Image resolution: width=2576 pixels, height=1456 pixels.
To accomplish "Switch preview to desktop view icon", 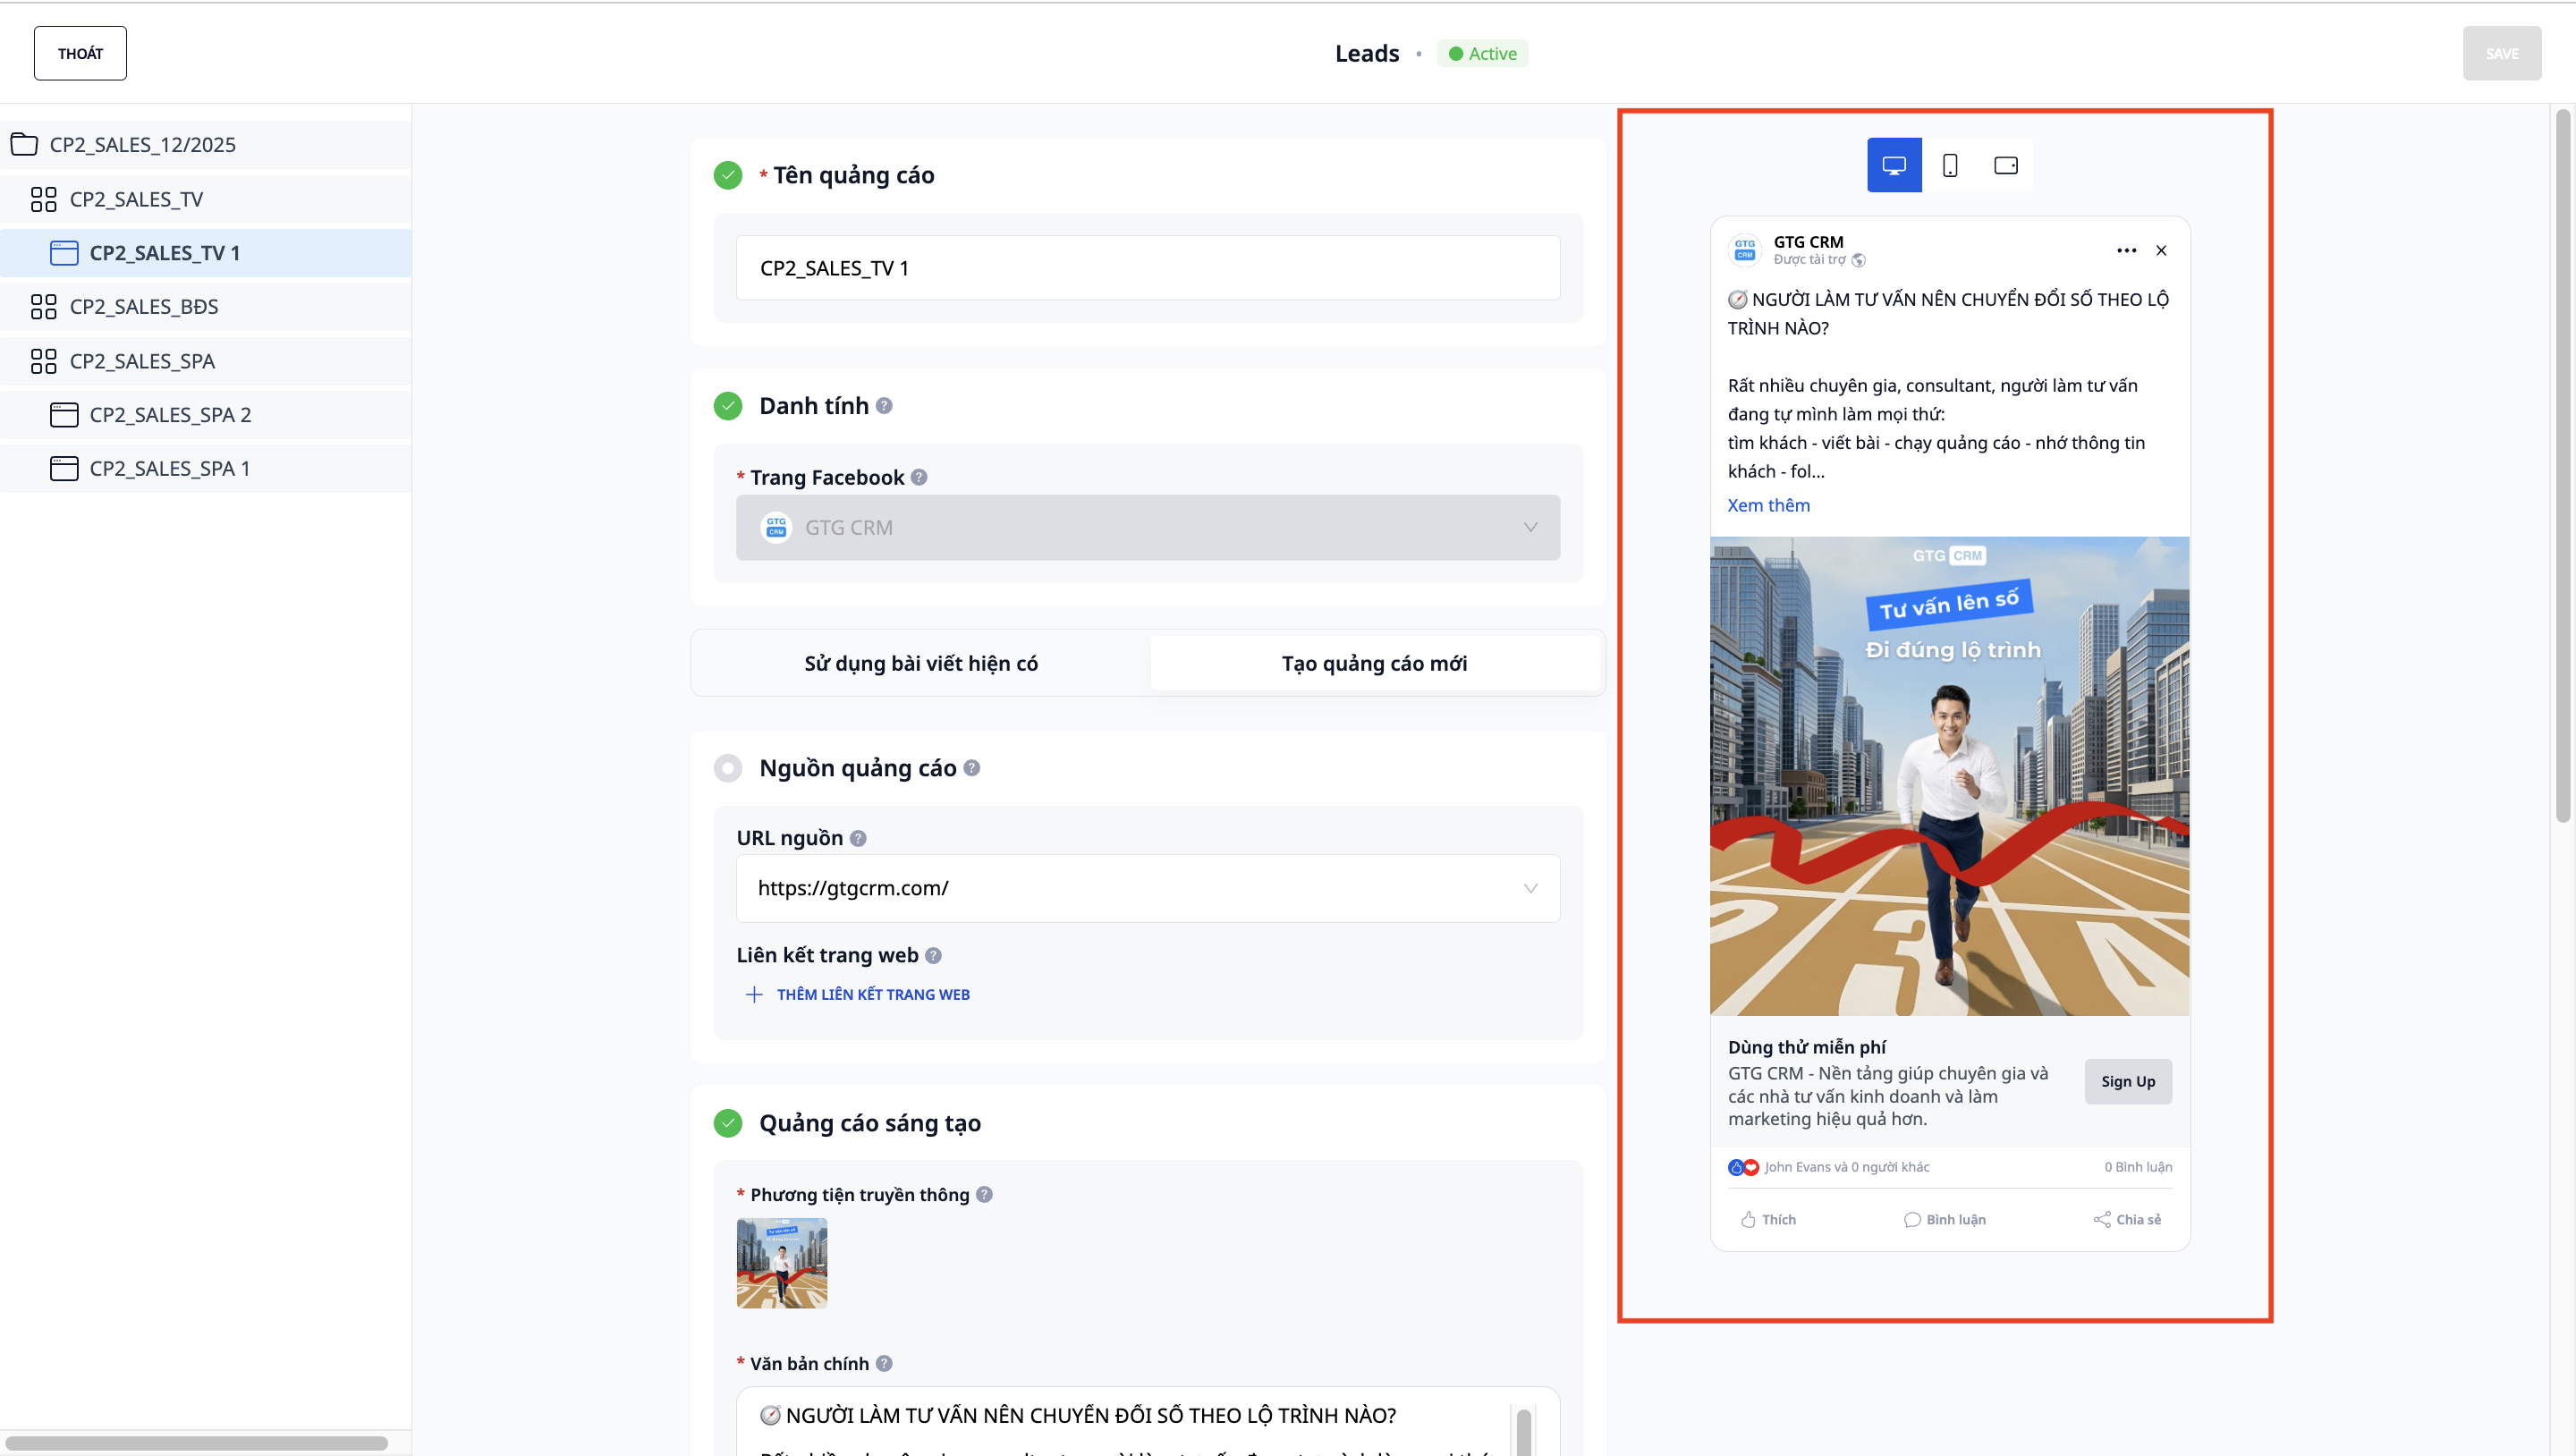I will (x=1893, y=165).
